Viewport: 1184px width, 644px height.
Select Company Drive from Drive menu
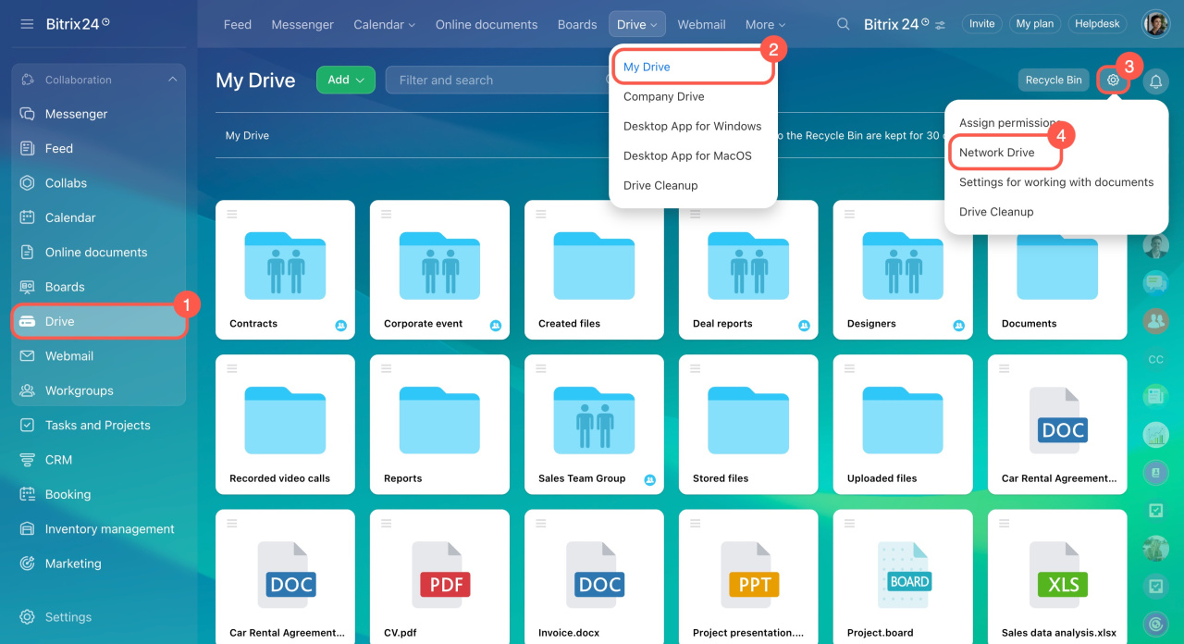663,96
